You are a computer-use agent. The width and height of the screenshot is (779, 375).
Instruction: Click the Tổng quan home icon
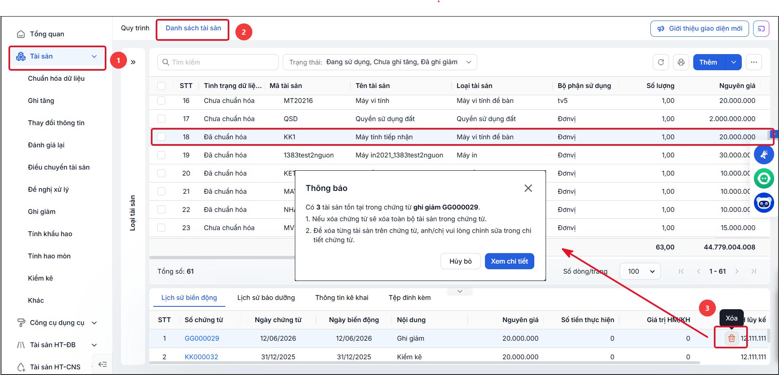21,34
